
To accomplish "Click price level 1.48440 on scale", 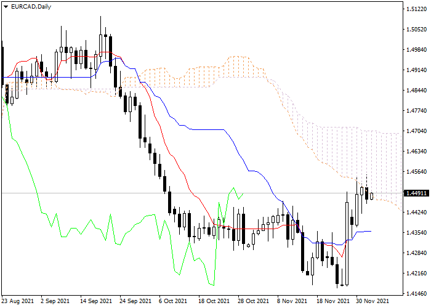I will click(x=417, y=91).
